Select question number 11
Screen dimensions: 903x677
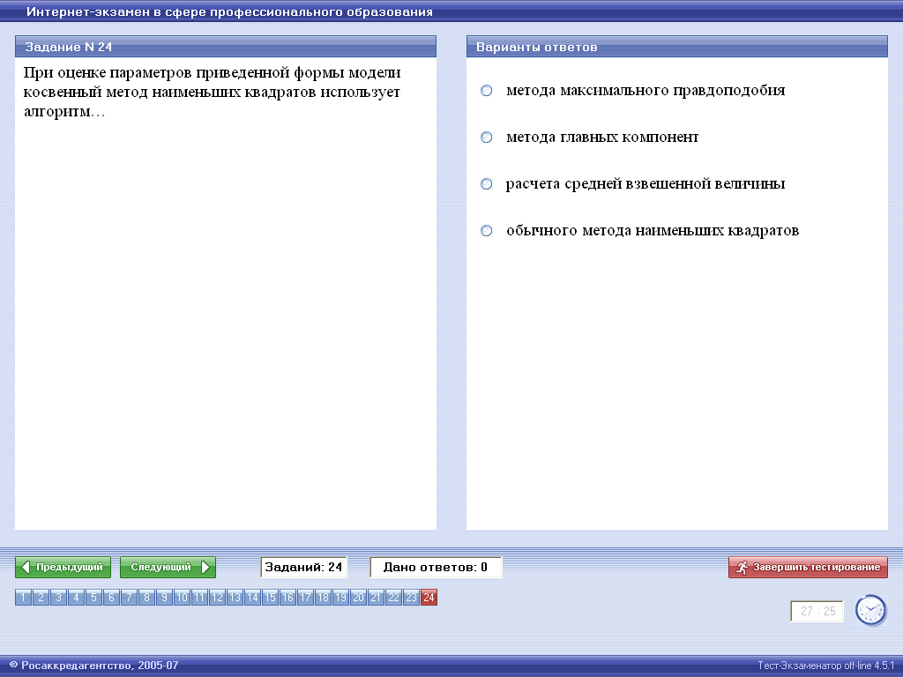[199, 598]
